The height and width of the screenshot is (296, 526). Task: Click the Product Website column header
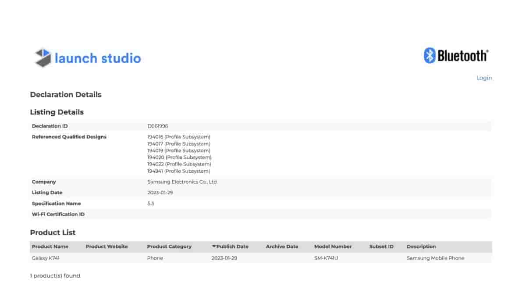(107, 246)
